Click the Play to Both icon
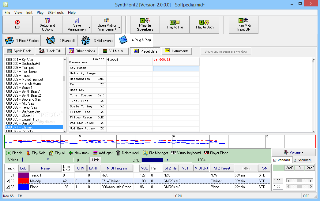 204,22
